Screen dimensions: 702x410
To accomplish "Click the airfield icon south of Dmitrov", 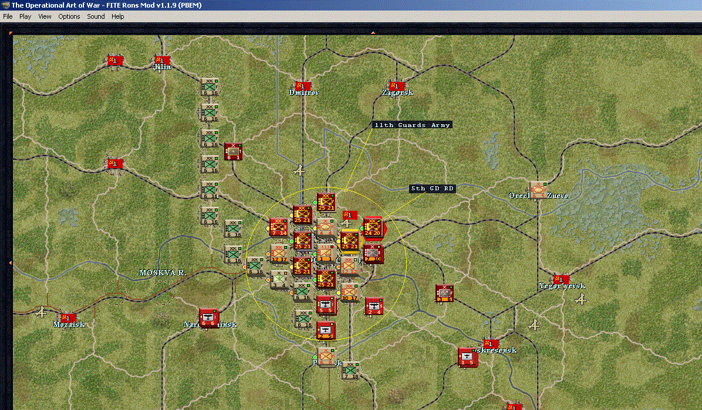I will 299,170.
